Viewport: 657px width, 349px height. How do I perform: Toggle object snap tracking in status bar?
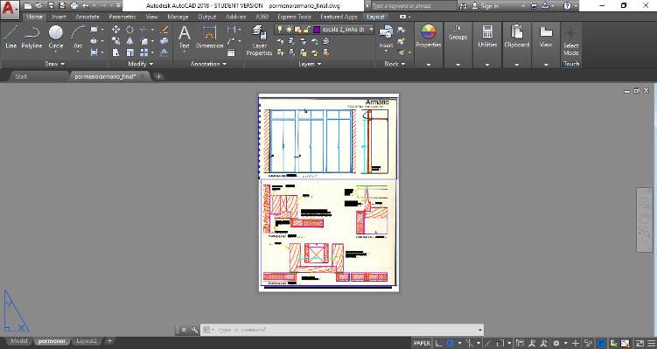point(488,343)
